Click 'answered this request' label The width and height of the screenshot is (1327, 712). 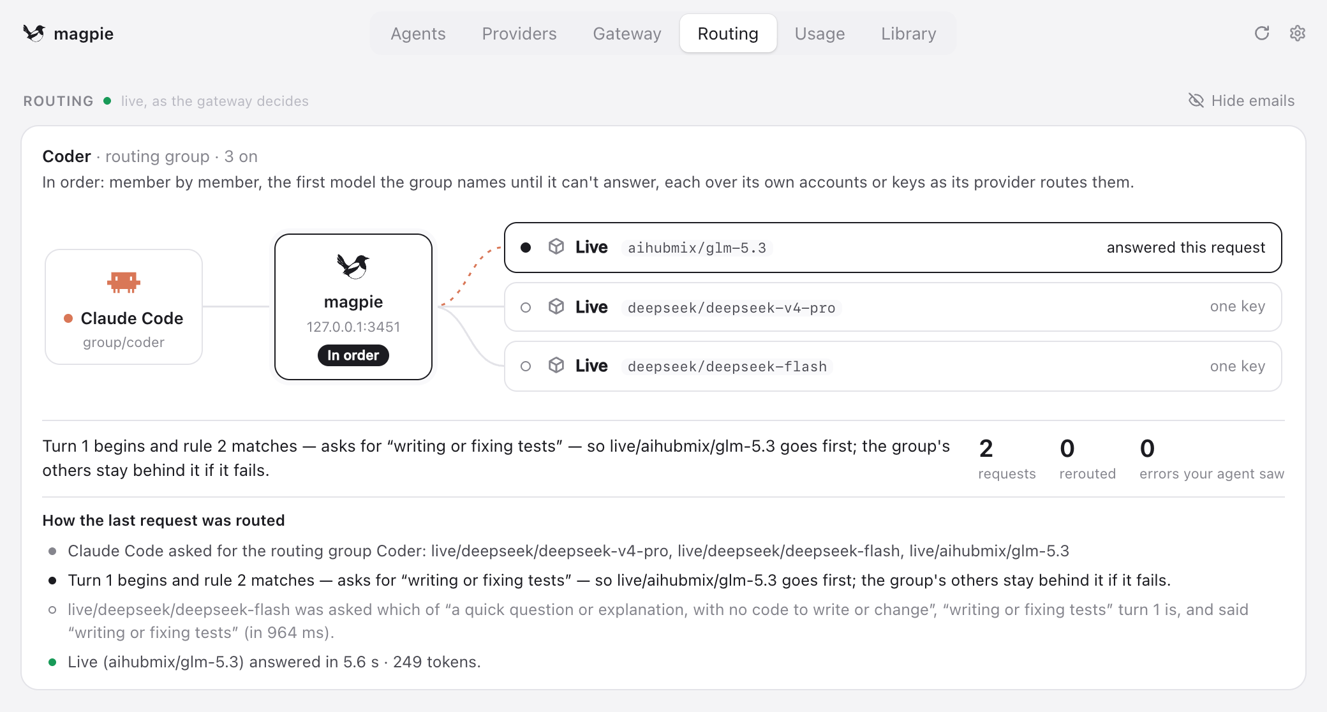(1185, 248)
